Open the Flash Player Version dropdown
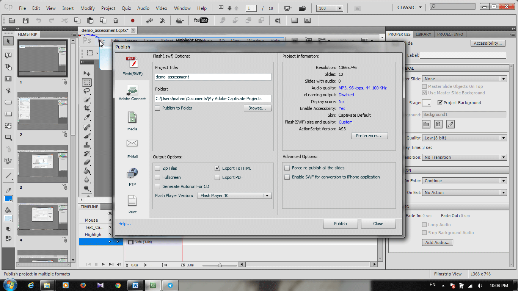This screenshot has width=518, height=291. [235, 196]
